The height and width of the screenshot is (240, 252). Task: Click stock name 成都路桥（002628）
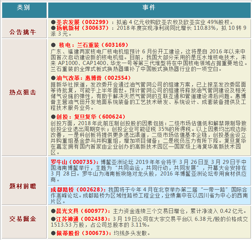pos(78,190)
